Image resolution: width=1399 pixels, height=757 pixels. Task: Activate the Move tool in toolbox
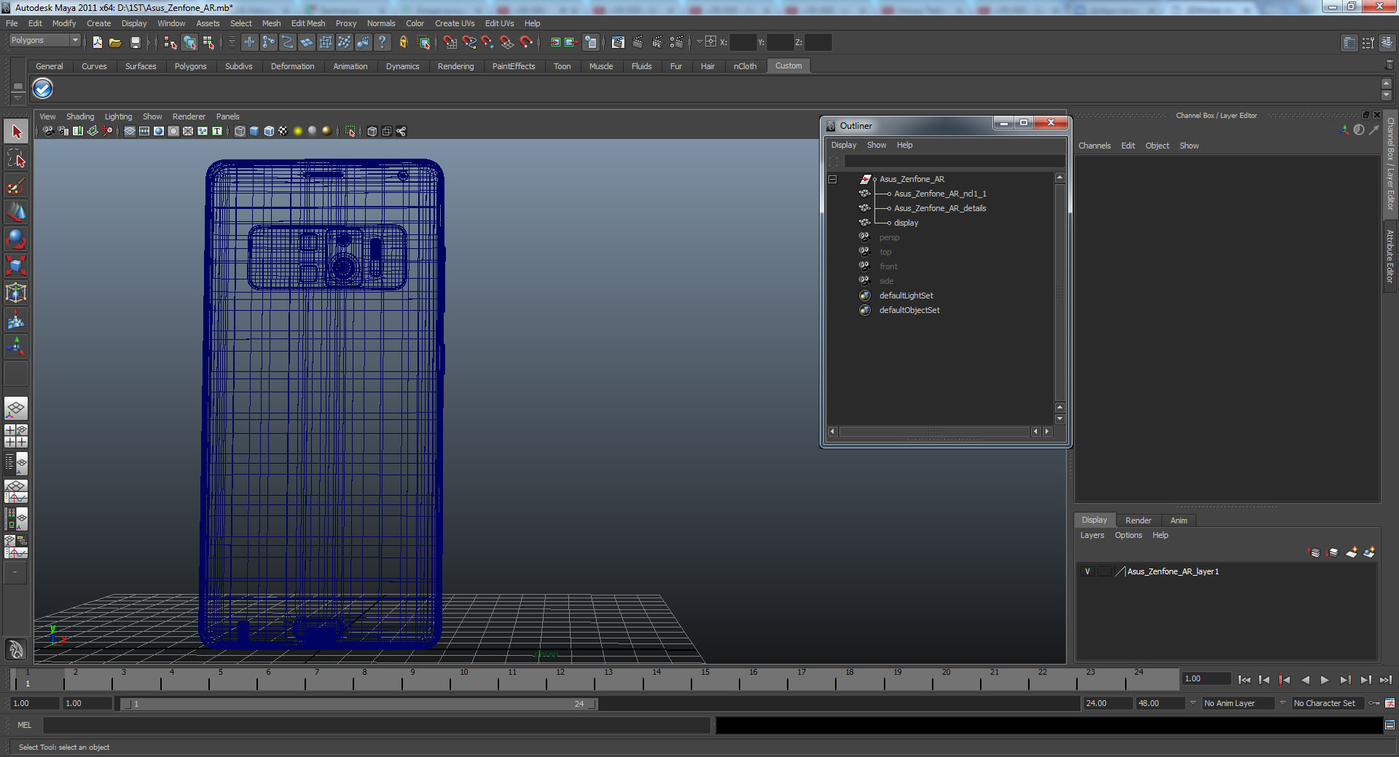pos(16,212)
